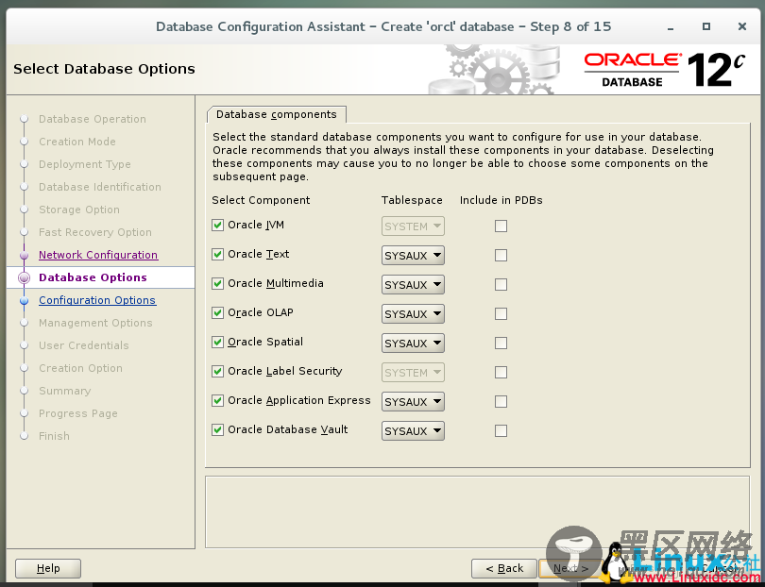Uncheck the Oracle Label Security checkbox

click(217, 372)
